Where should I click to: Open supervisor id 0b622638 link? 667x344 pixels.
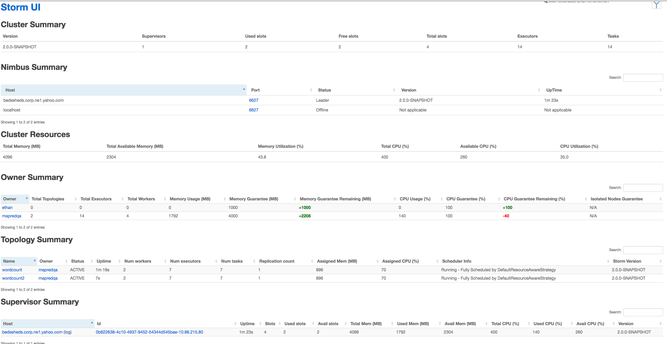(x=149, y=332)
